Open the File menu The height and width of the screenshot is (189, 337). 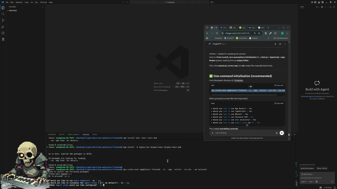point(7,2)
